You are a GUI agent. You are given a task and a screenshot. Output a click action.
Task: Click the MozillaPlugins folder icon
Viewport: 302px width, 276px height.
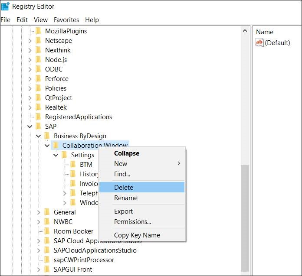point(39,31)
